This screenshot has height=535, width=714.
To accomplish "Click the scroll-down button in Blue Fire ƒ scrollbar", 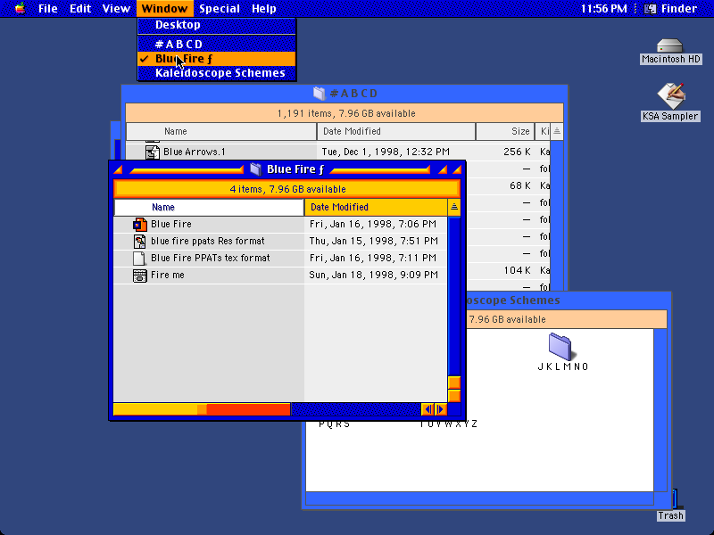I will click(454, 395).
